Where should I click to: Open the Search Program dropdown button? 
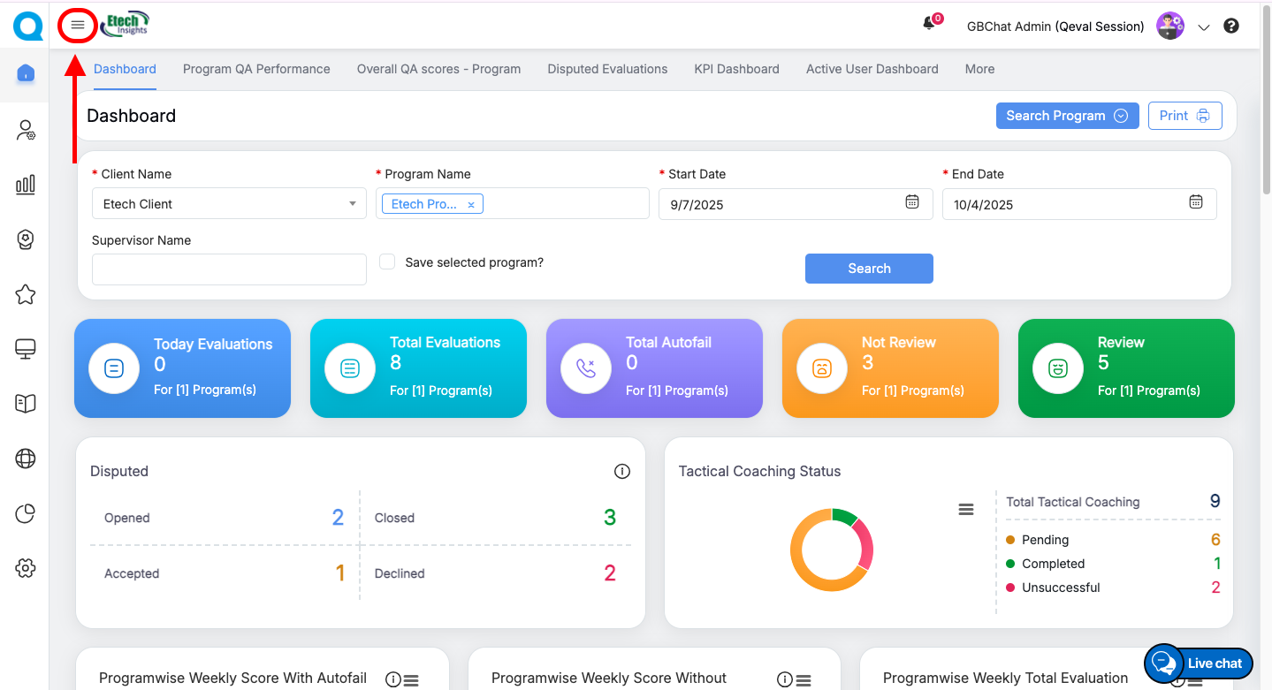[1066, 116]
